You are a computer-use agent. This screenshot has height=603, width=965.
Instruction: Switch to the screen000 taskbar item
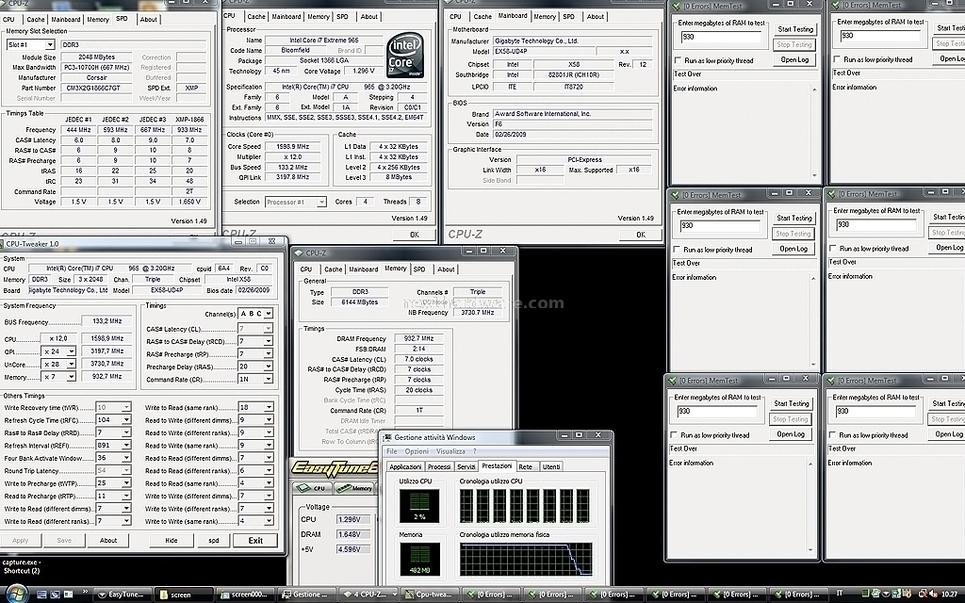244,595
